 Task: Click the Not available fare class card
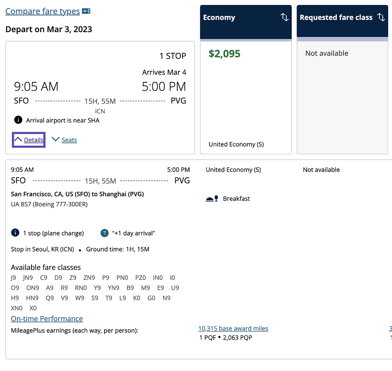[342, 98]
